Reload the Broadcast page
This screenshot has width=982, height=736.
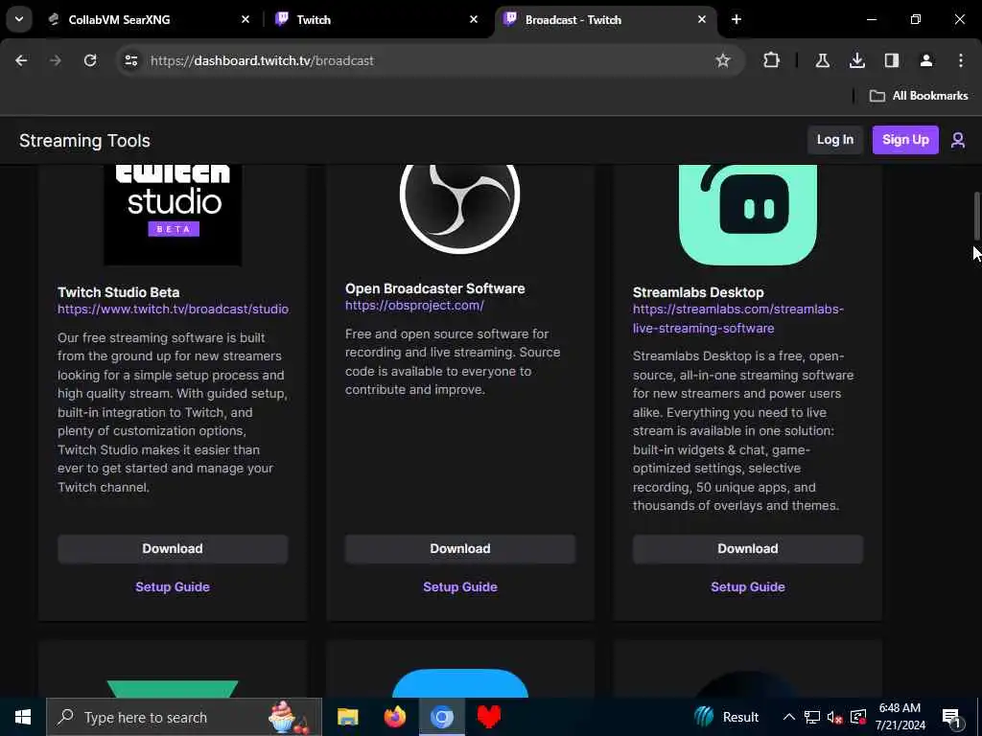[90, 60]
